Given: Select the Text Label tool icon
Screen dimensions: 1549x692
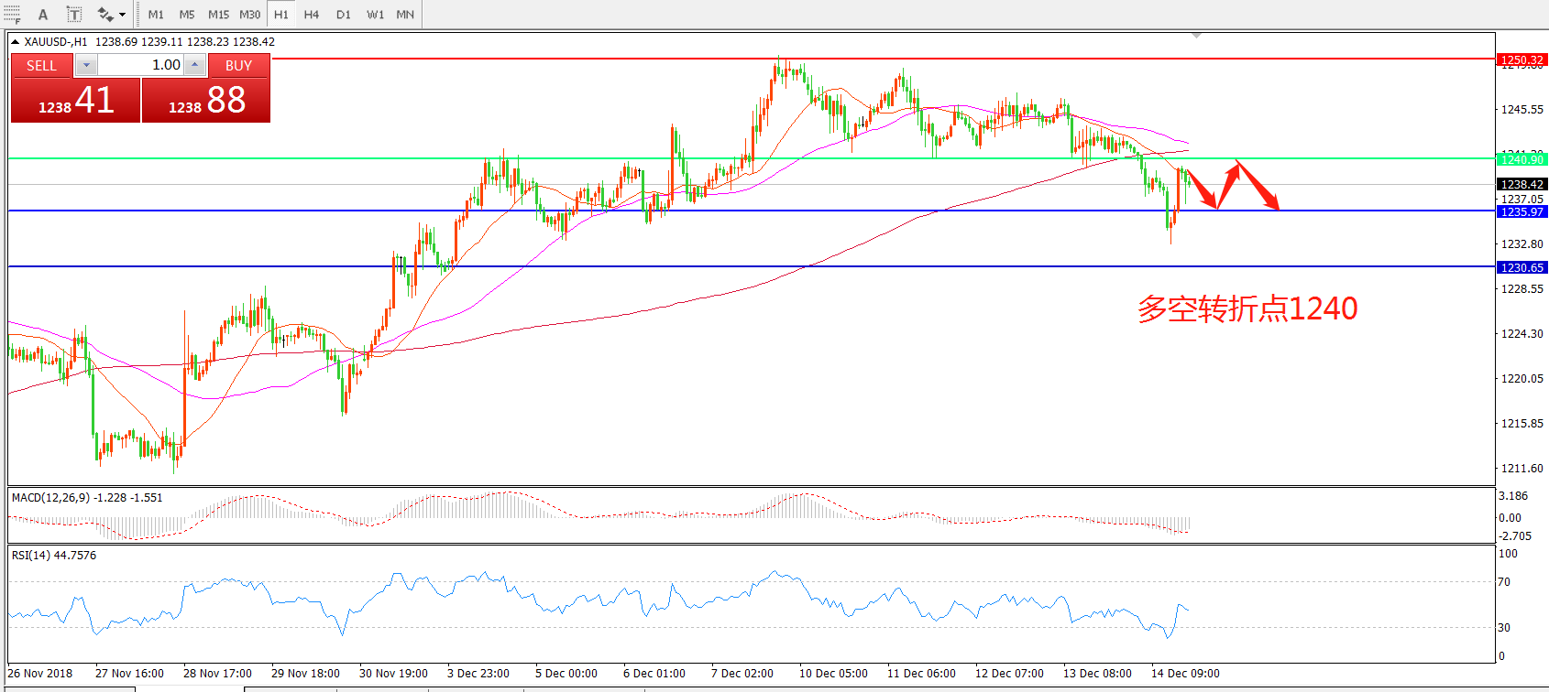Looking at the screenshot, I should (74, 15).
